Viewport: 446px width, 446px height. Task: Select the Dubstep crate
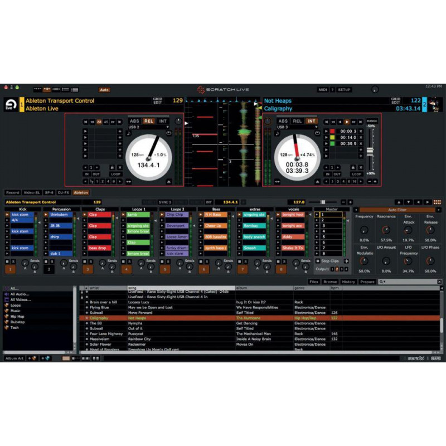(17, 322)
